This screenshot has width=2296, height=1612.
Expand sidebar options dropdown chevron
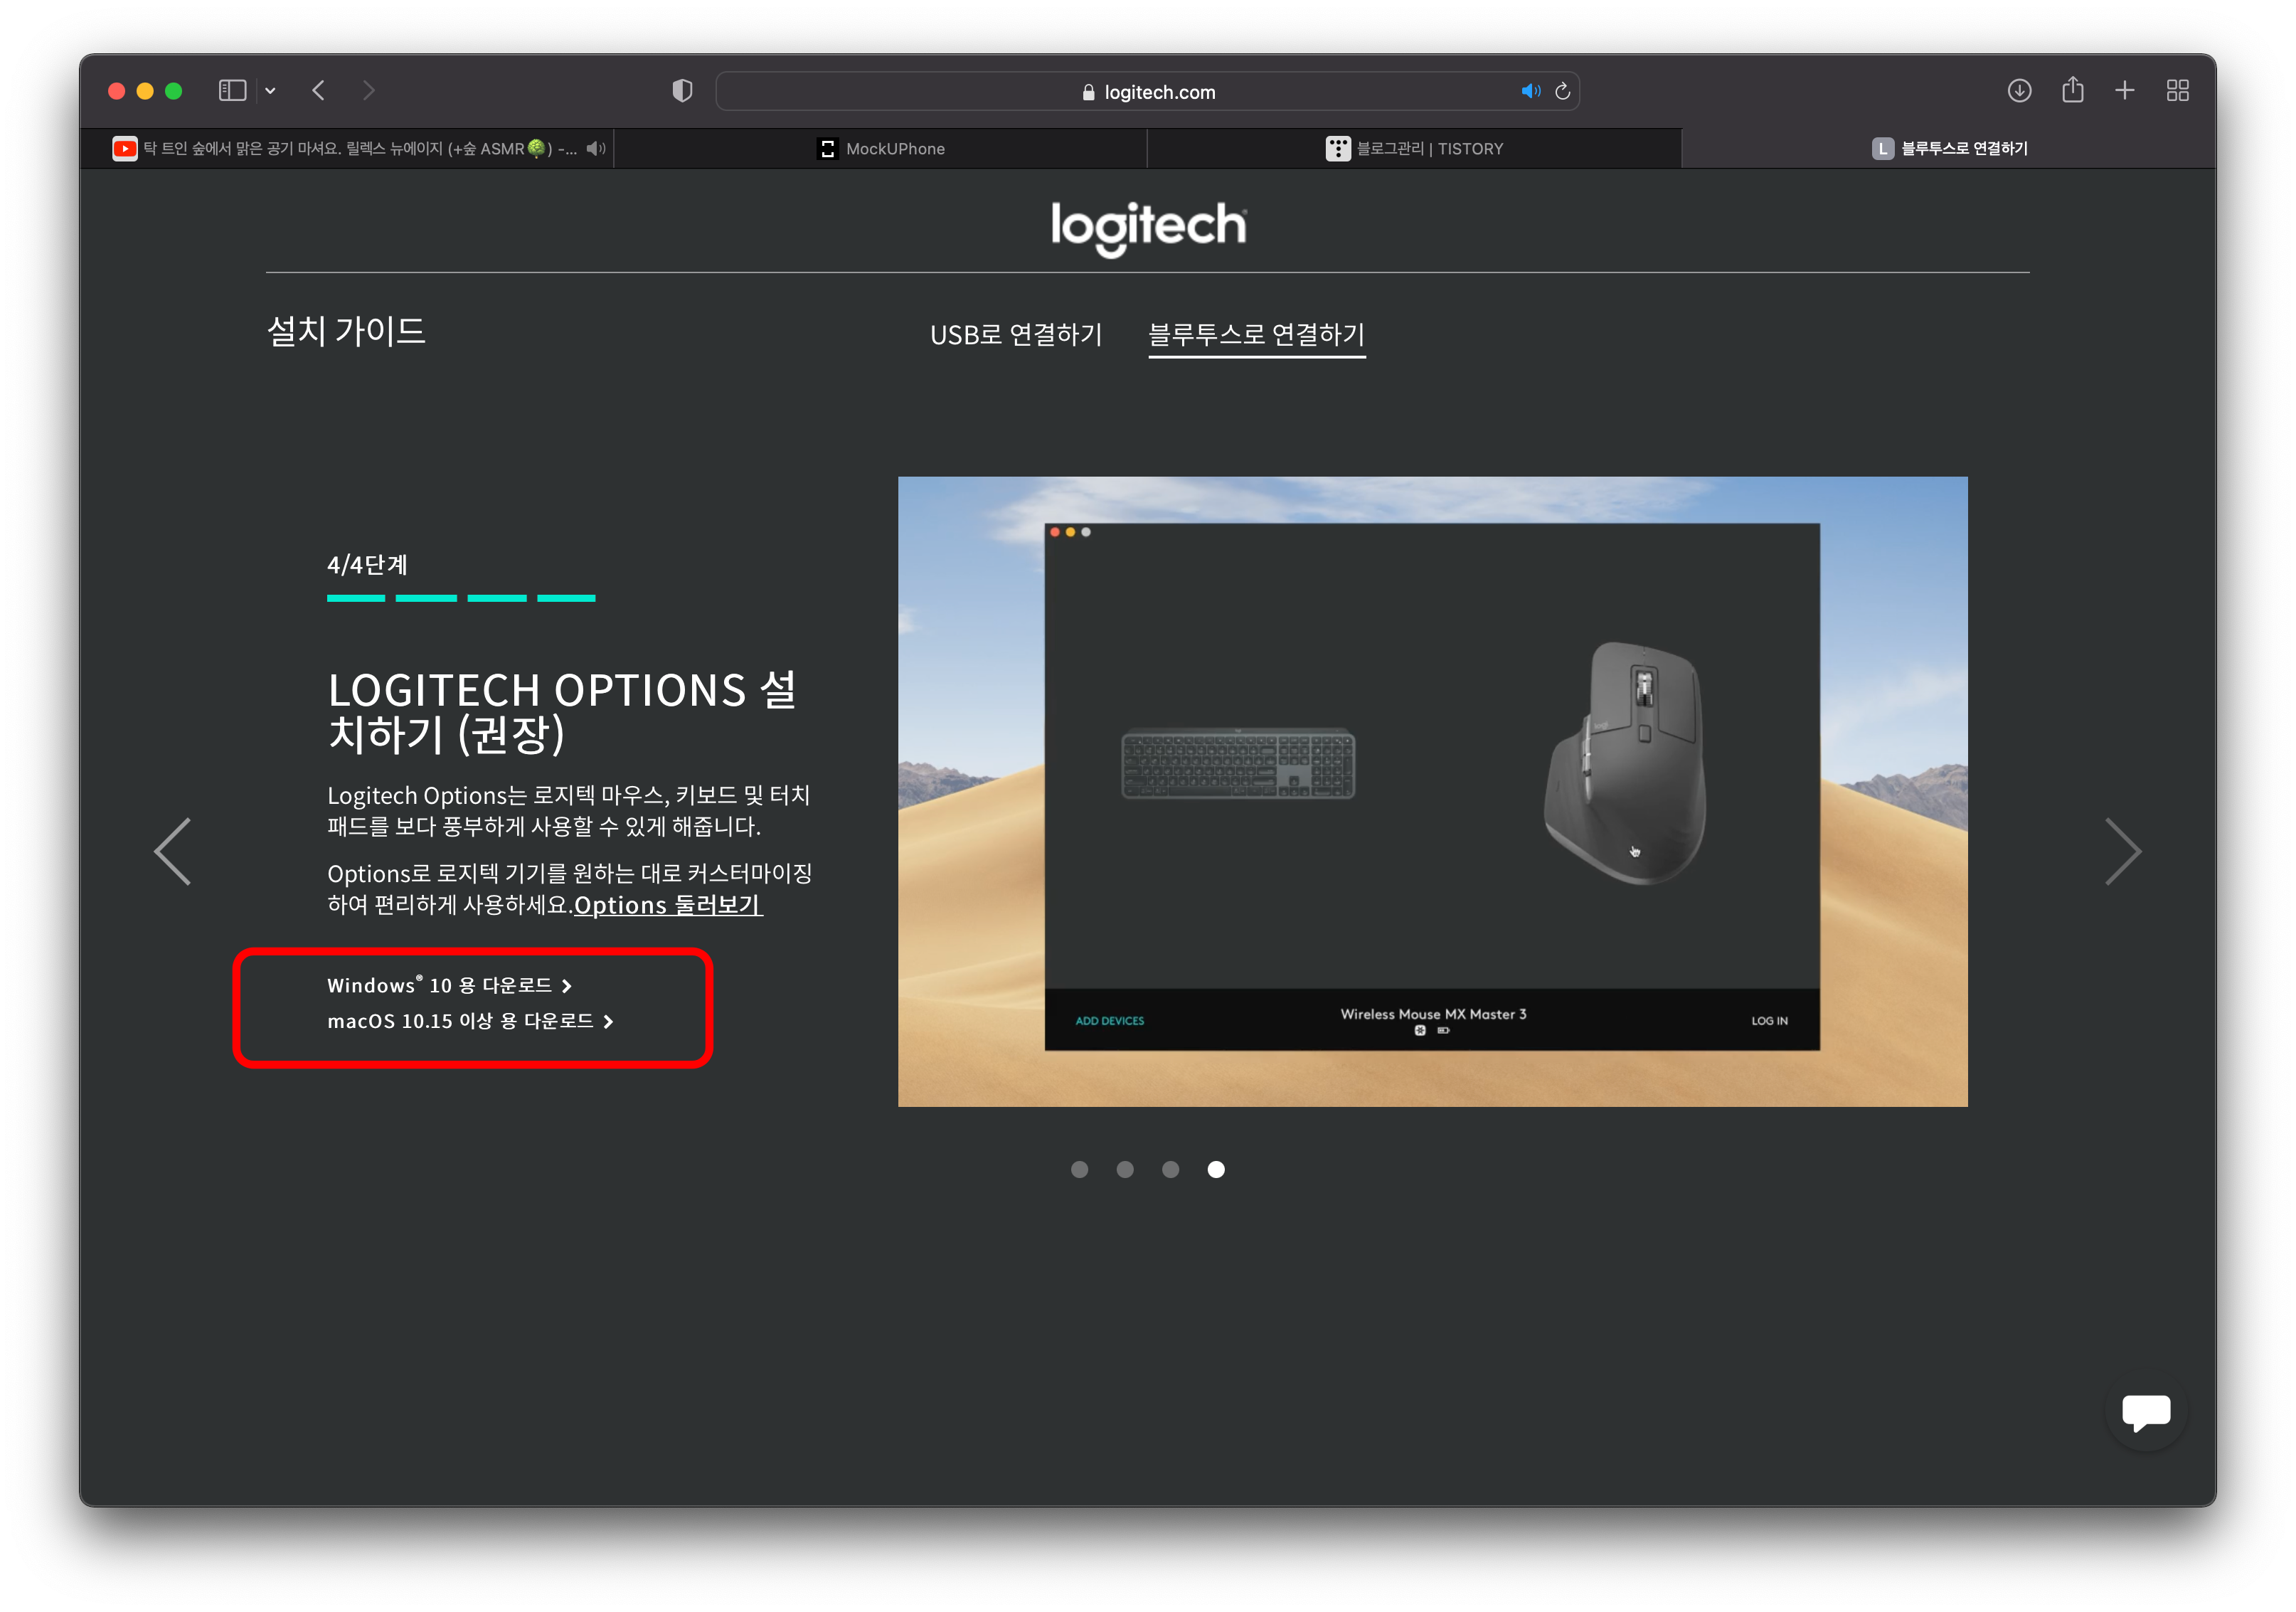click(270, 91)
